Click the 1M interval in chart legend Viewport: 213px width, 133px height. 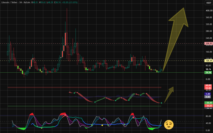coord(20,2)
